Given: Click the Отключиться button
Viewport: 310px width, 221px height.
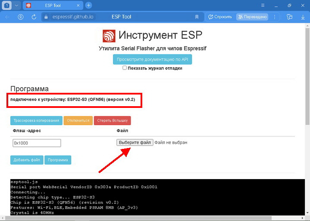Looking at the screenshot, I should (x=78, y=120).
